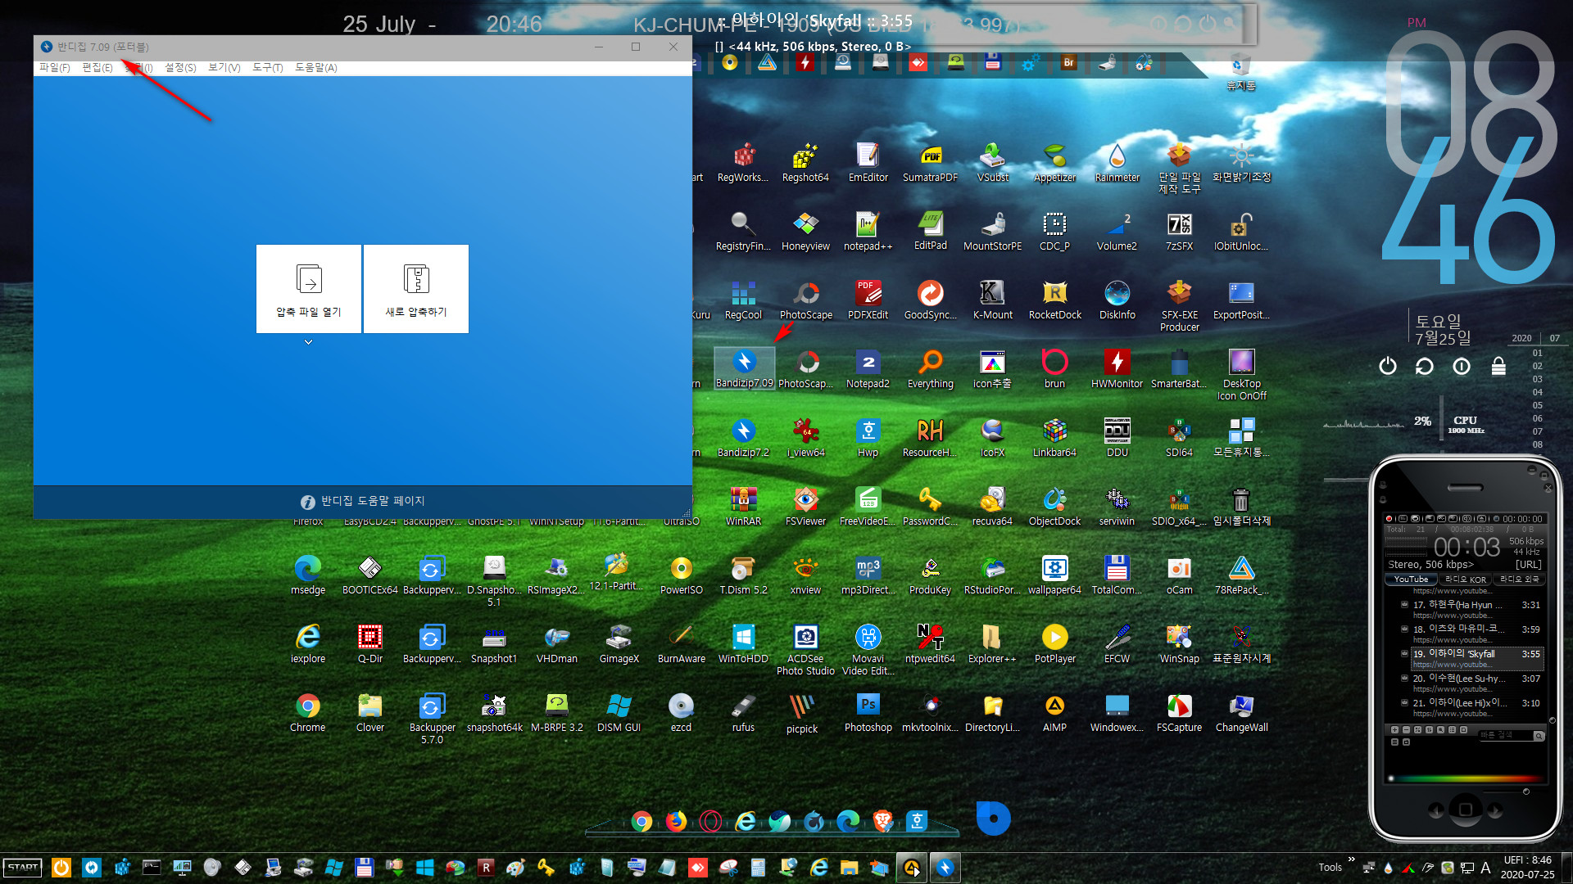The width and height of the screenshot is (1573, 884).
Task: Open the 편집(E) menu in Bandizip
Action: click(97, 68)
